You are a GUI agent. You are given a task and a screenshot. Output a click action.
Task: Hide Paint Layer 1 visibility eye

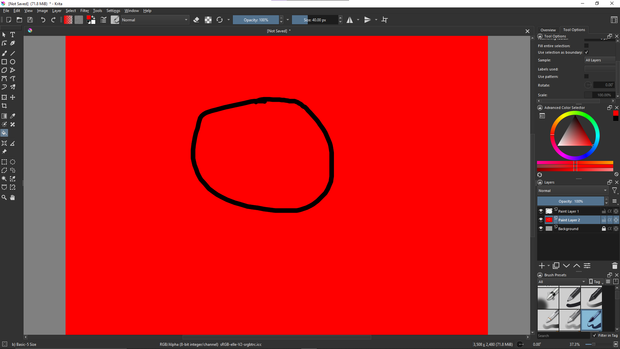click(x=541, y=211)
